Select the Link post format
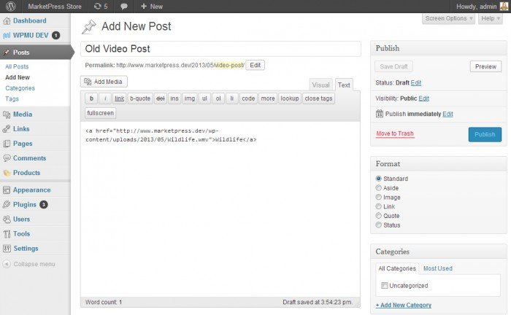511x315 pixels. click(378, 206)
